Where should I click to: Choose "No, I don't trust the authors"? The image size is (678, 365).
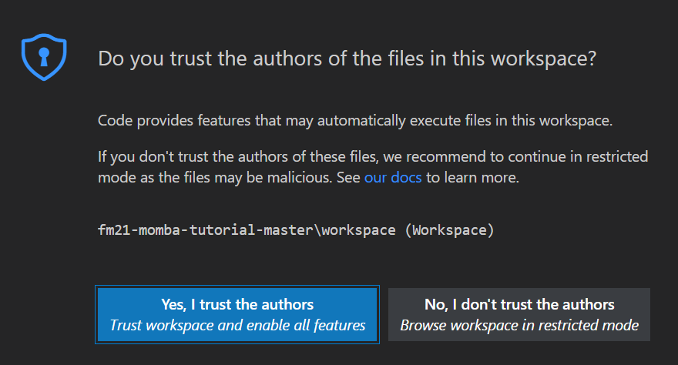coord(519,314)
